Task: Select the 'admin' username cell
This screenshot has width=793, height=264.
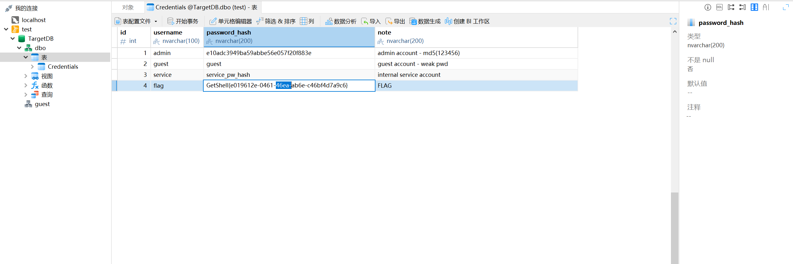Action: coord(177,53)
